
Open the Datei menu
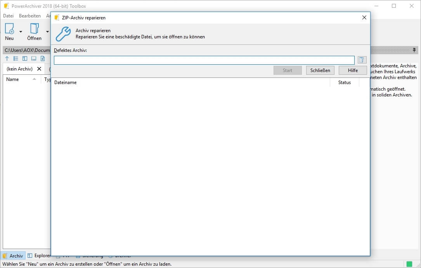pos(8,16)
